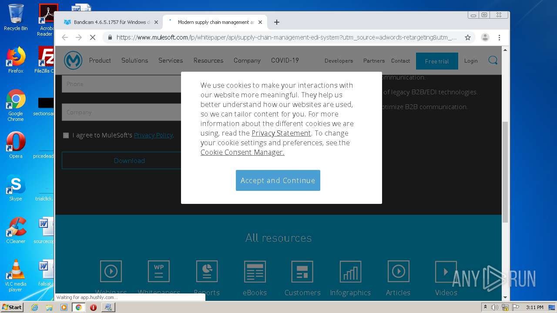Image resolution: width=557 pixels, height=313 pixels.
Task: Open the COVID-19 menu item
Action: pos(285,60)
